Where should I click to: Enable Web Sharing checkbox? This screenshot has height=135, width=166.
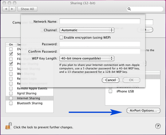11,73
